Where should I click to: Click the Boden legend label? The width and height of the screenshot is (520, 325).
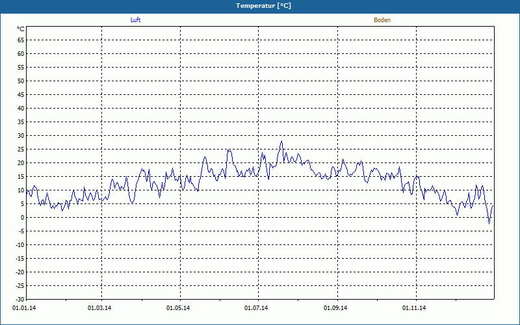point(382,20)
